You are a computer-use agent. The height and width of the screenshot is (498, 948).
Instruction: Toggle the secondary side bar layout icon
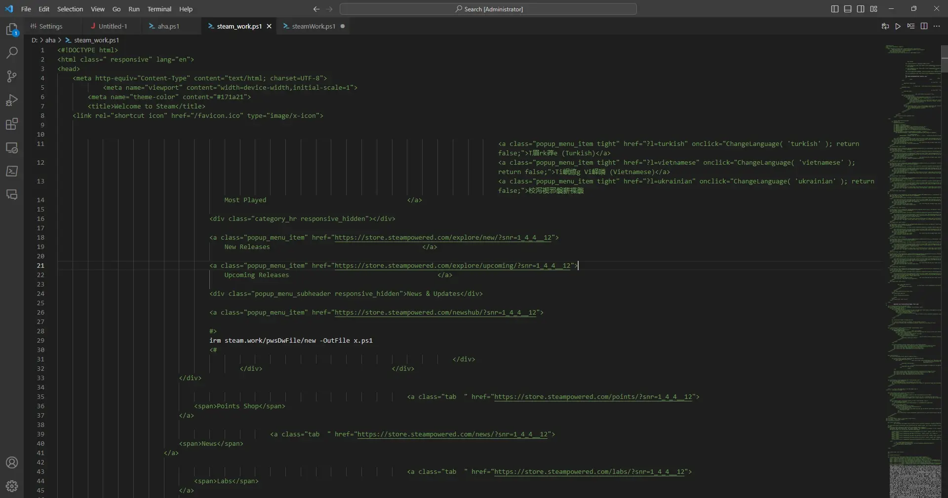coord(861,9)
